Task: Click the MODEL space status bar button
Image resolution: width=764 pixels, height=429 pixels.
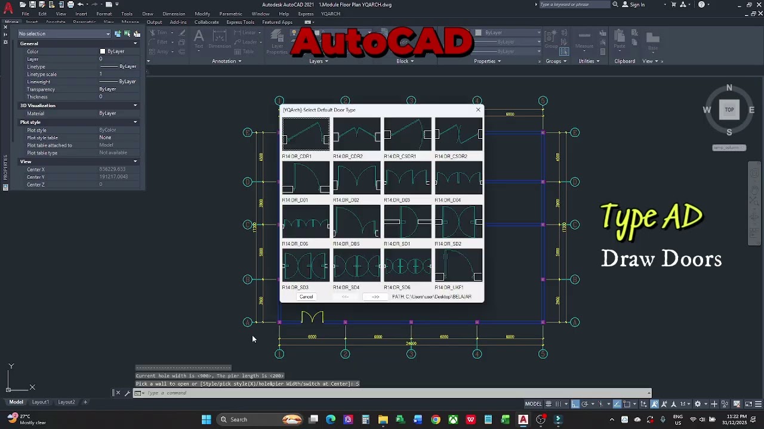Action: 533,404
